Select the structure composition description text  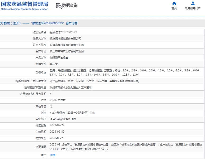(x=95, y=81)
